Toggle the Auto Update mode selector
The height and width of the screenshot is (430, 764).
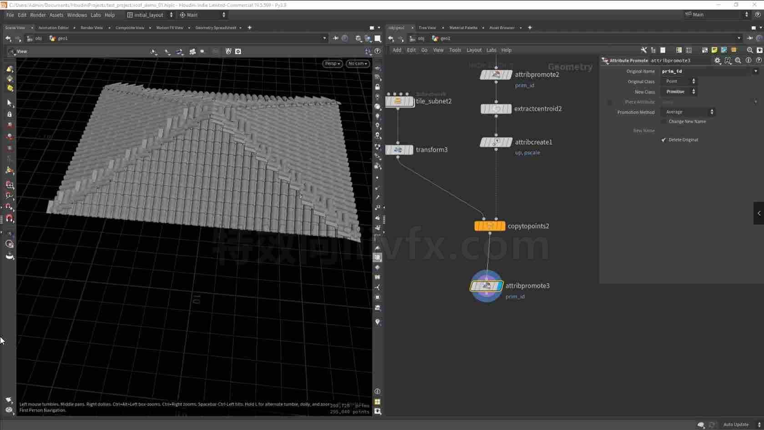click(x=741, y=425)
